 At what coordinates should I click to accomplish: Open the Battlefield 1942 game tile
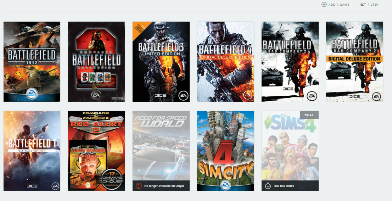click(x=32, y=62)
